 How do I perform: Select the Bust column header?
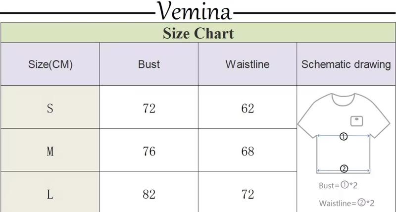click(149, 64)
